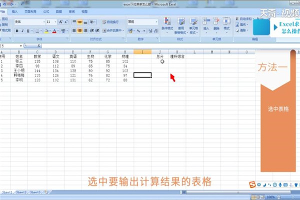Toggle left text alignment
Image resolution: width=300 pixels, height=200 pixels.
click(x=74, y=30)
